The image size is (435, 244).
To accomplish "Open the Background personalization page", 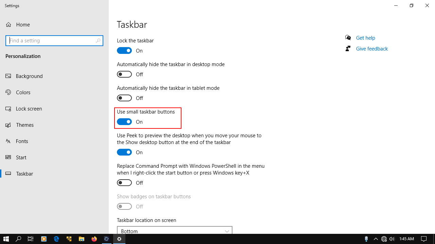I will click(29, 76).
